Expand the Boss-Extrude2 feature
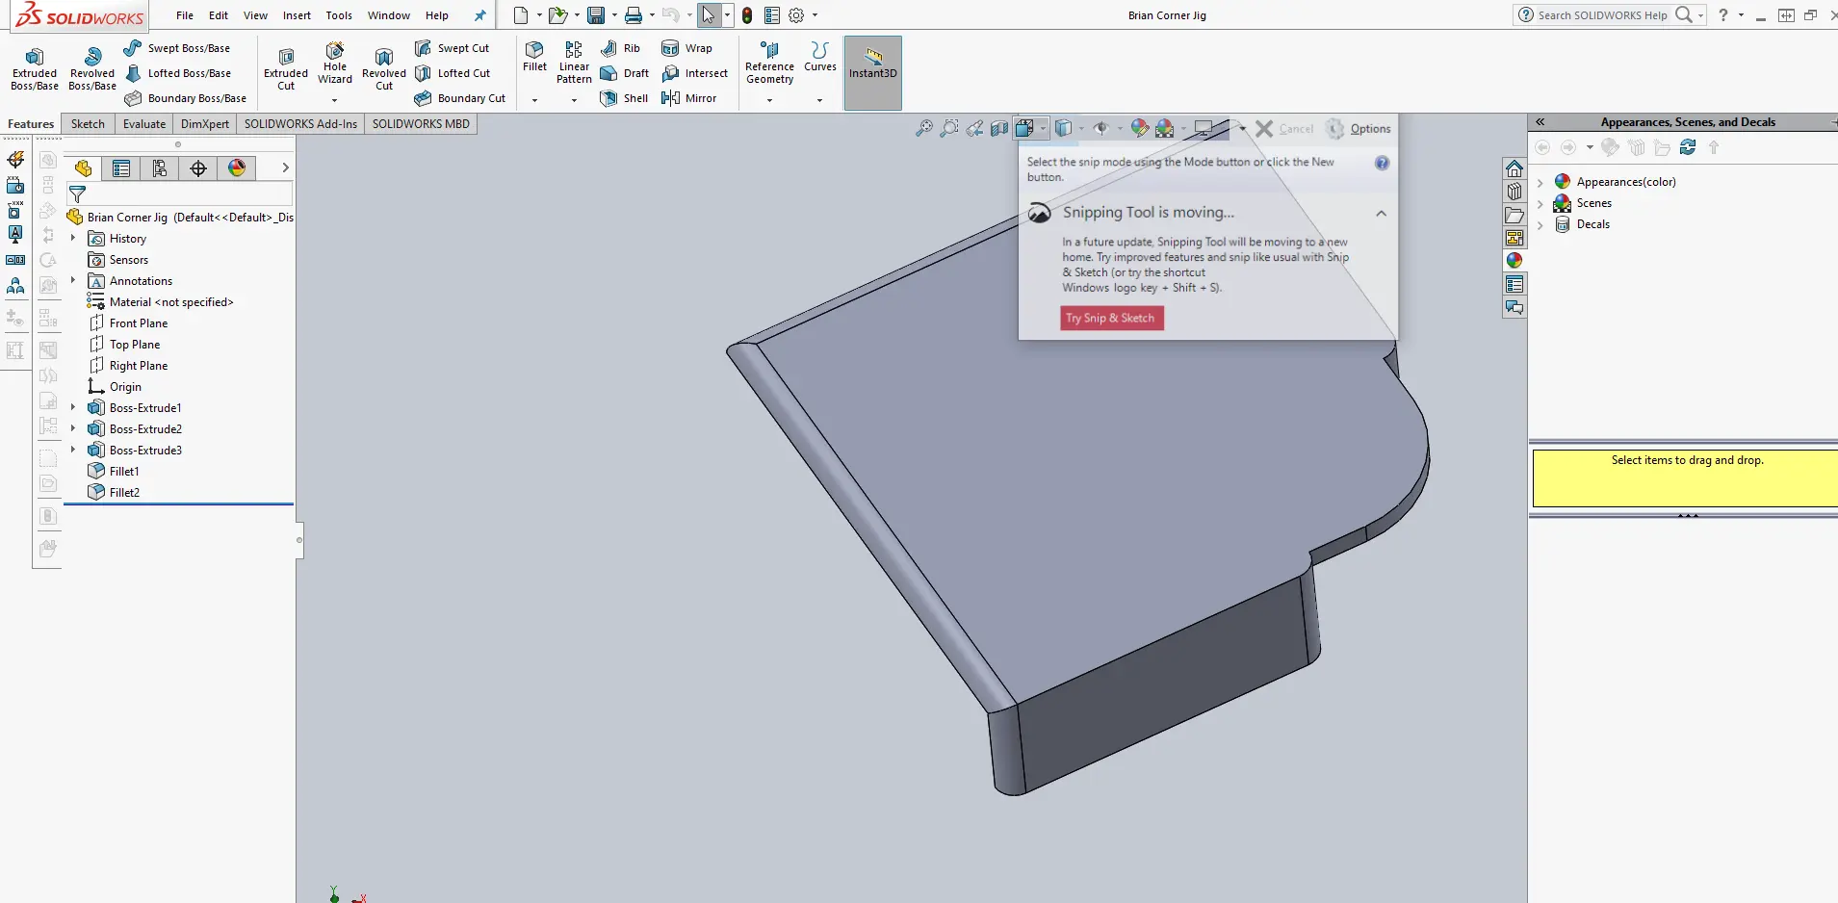Viewport: 1838px width, 903px height. tap(73, 428)
